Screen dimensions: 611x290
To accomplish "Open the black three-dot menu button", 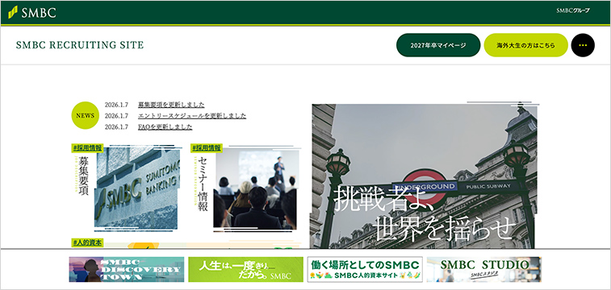I will click(583, 45).
